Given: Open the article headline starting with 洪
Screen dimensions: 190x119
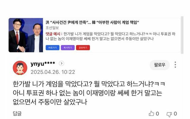Looking at the screenshot, I should [92, 22].
